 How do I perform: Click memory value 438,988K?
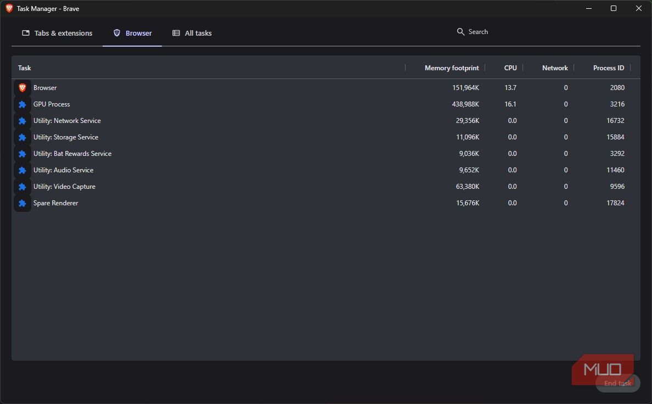[x=465, y=104]
